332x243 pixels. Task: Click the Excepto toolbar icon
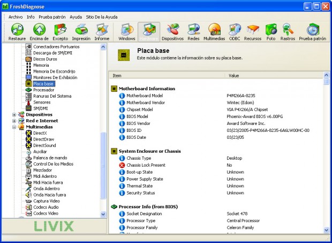click(x=60, y=29)
